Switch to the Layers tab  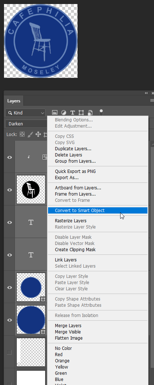[14, 101]
